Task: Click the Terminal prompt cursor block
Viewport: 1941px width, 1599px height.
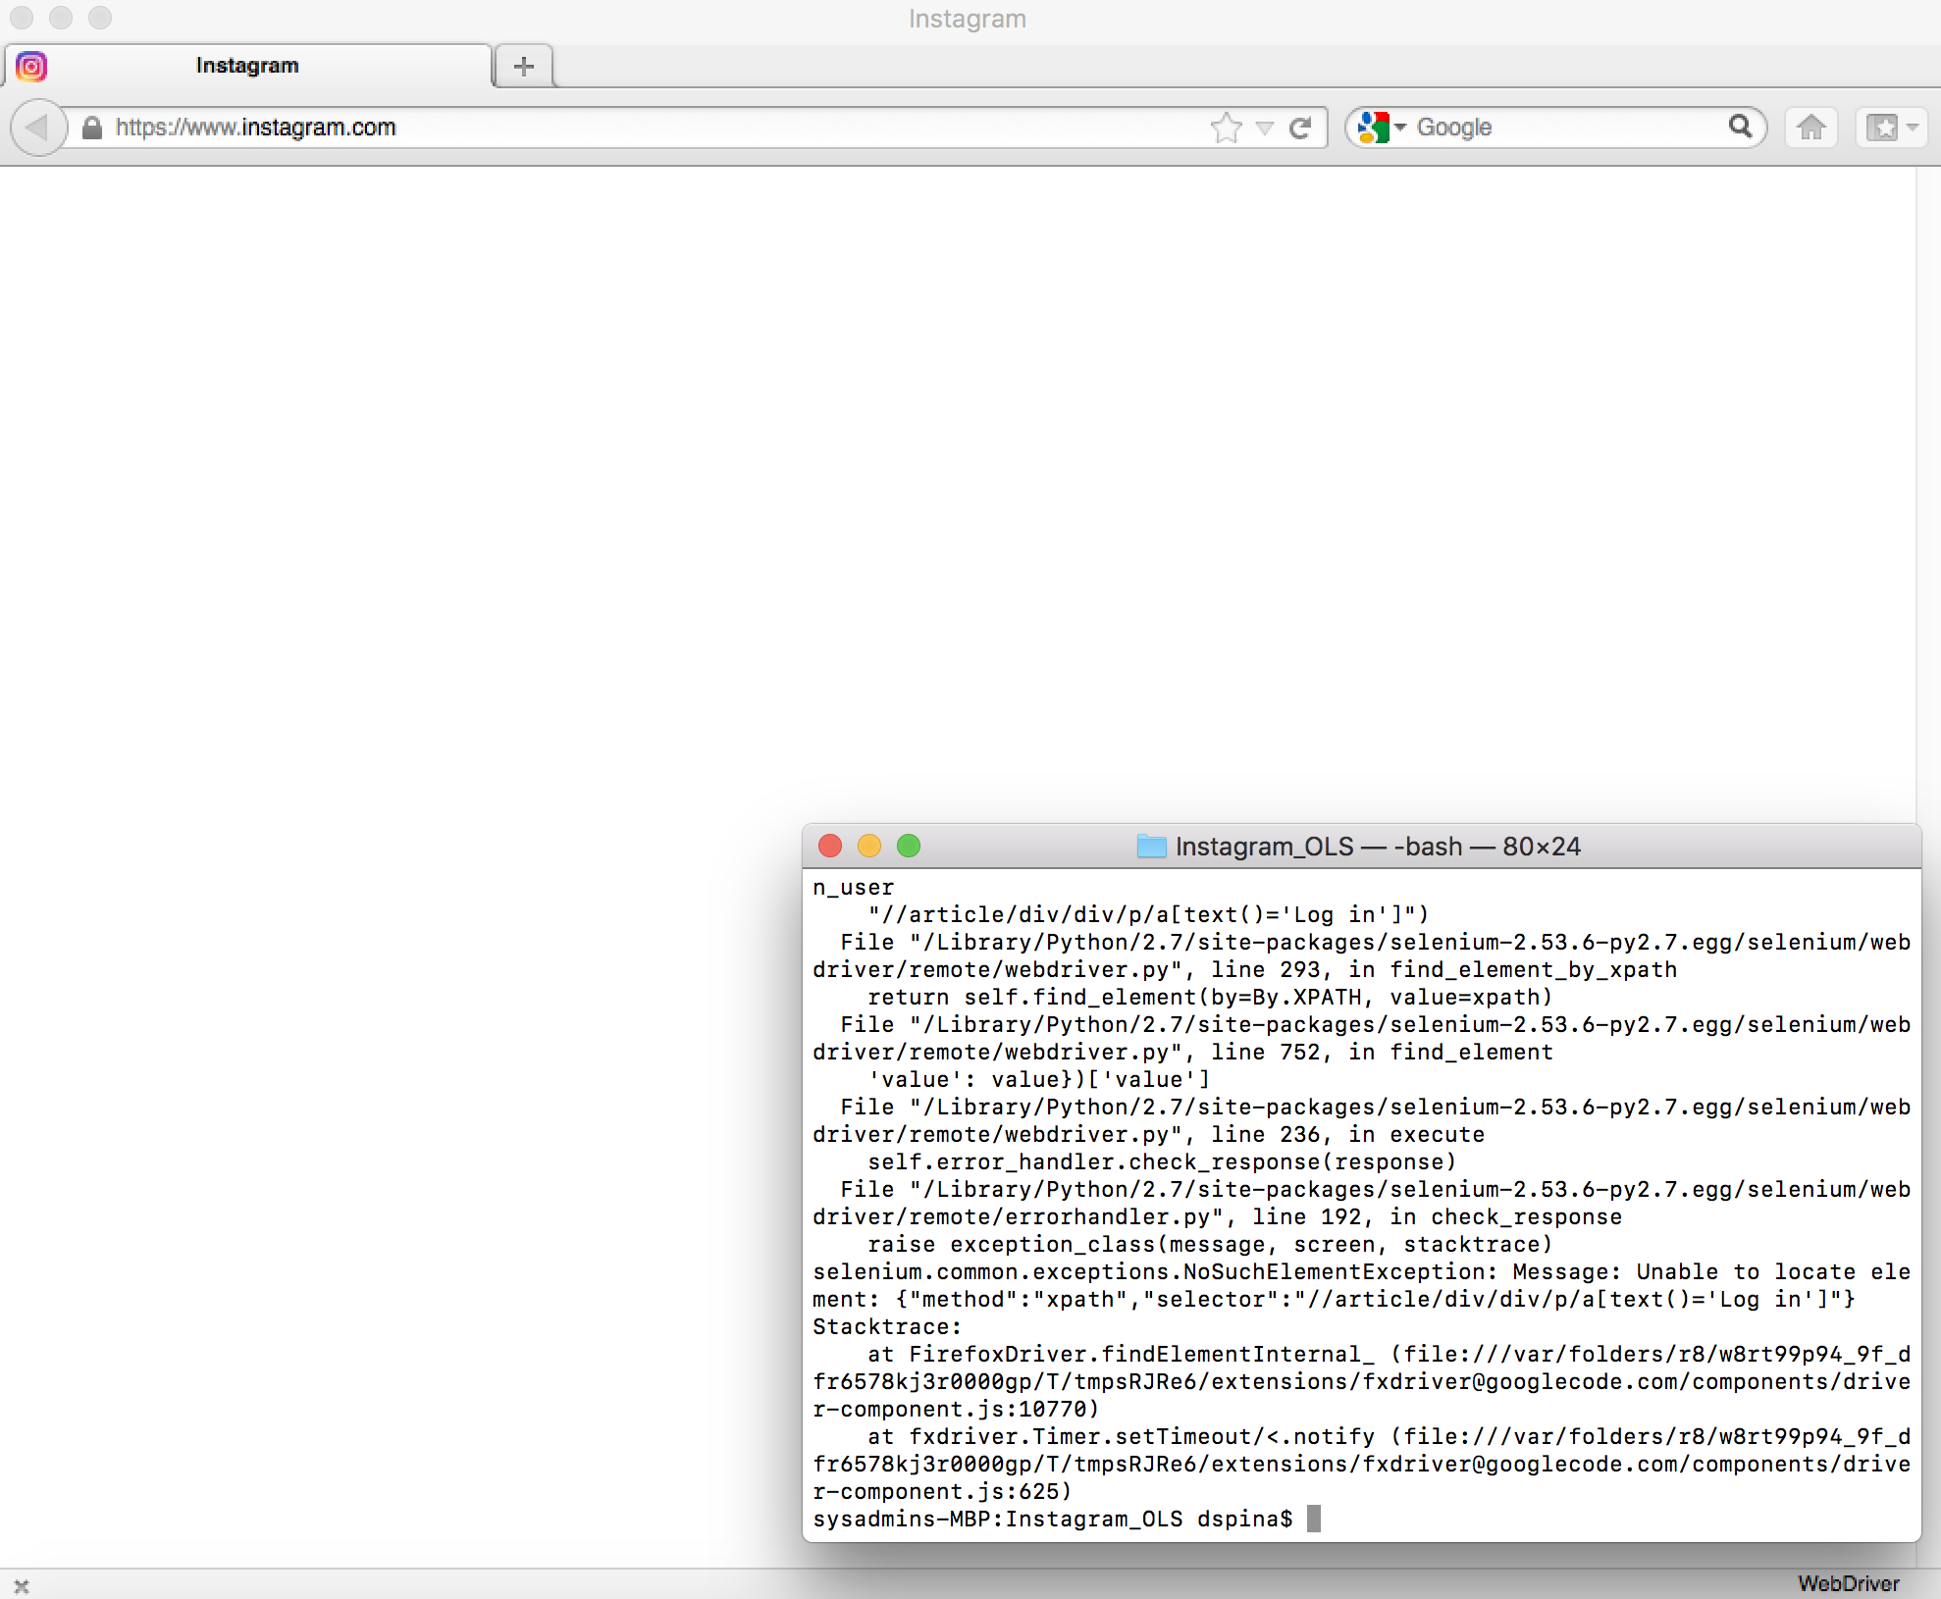Action: 1314,1519
